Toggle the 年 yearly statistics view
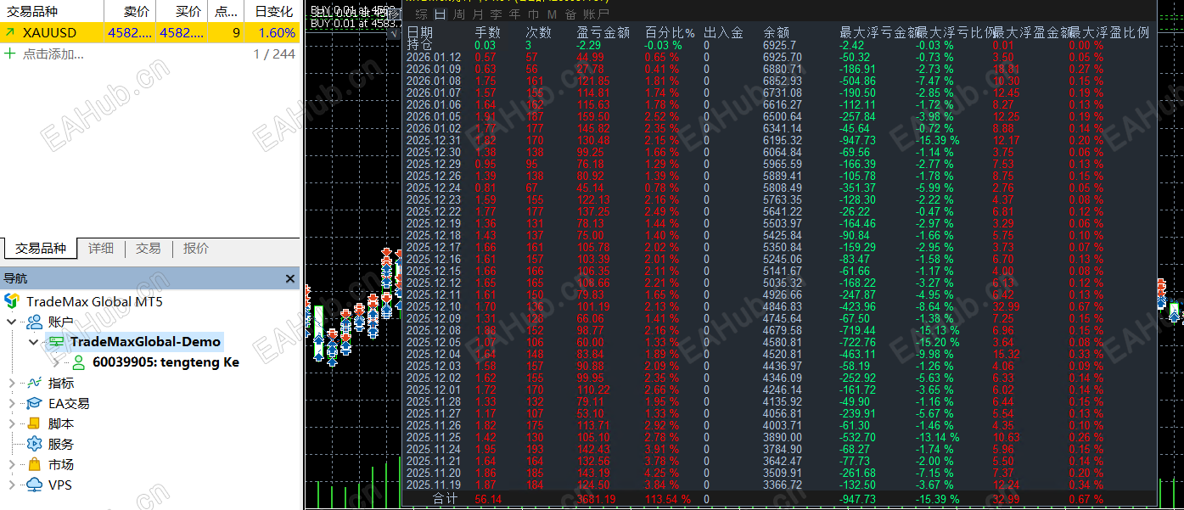The image size is (1184, 510). 514,14
